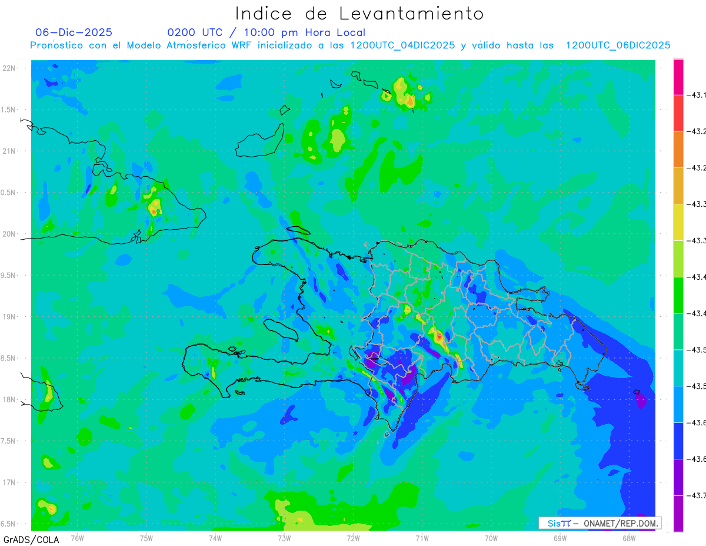Screen dimensions: 706x546
Task: Click the '17N' latitude label
Action: pyautogui.click(x=10, y=482)
